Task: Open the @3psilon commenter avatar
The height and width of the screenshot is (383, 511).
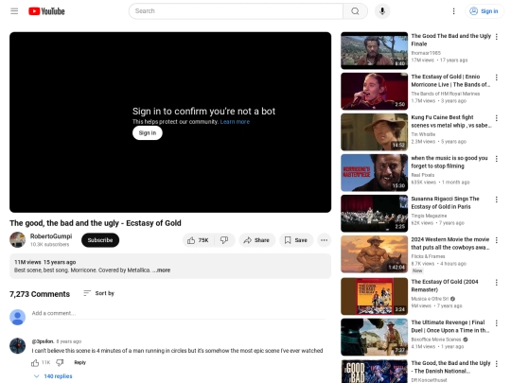Action: 18,346
